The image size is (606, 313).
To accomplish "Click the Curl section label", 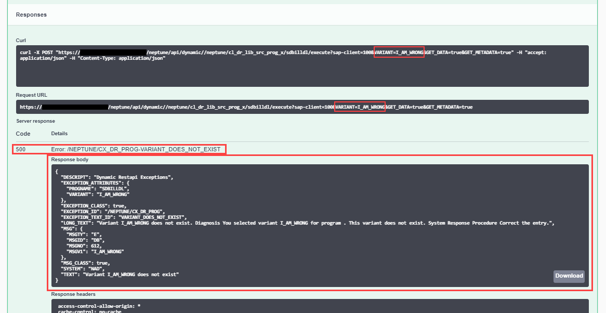I will click(x=21, y=40).
